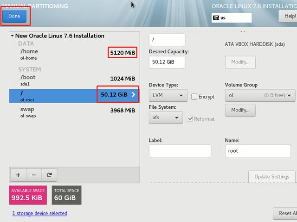Screen dimensions: 297x222
Task: Select the /boot sda1 partition
Action: coord(74,80)
